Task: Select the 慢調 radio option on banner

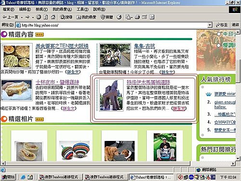Action: tap(219, 45)
